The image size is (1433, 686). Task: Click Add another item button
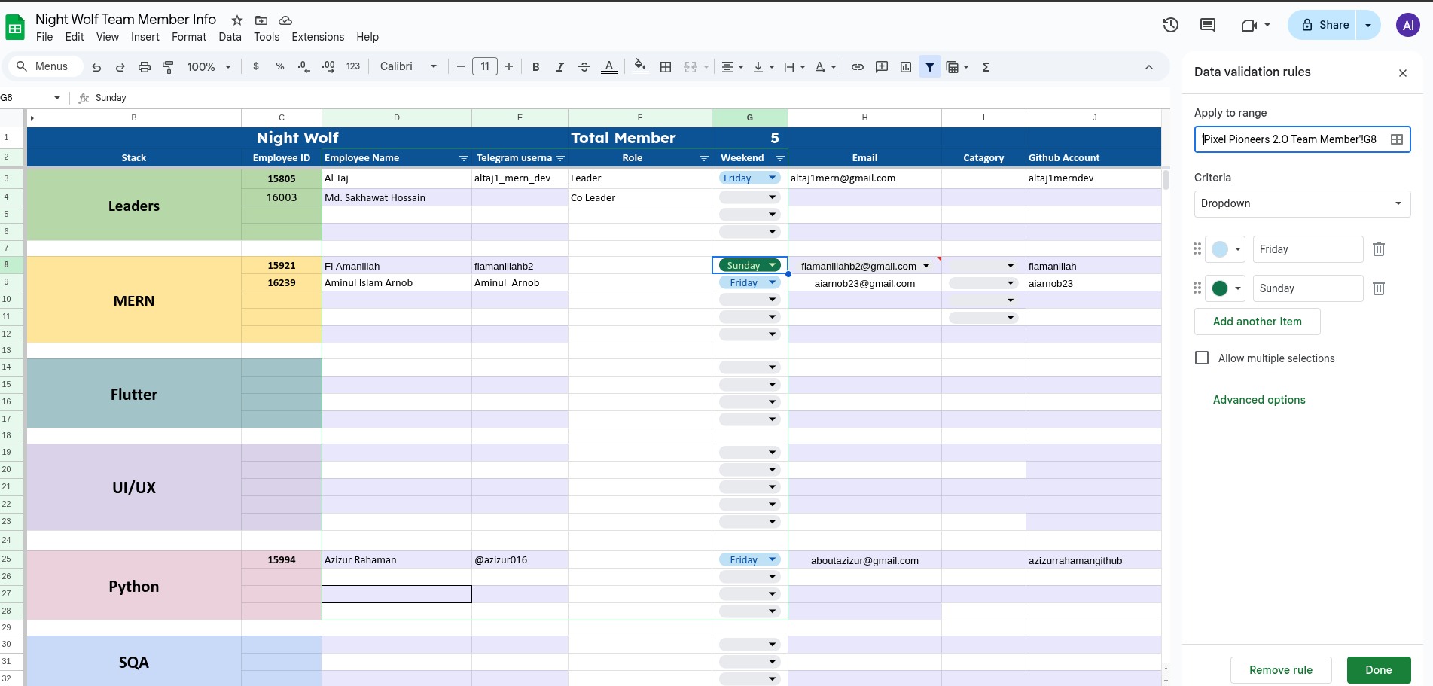point(1257,322)
